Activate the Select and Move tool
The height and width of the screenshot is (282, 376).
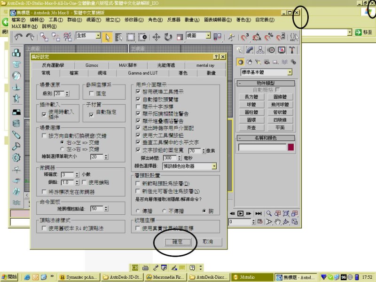157,38
